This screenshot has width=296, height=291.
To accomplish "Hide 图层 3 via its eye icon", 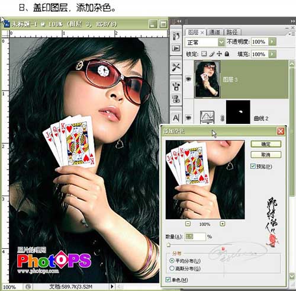I will click(188, 79).
